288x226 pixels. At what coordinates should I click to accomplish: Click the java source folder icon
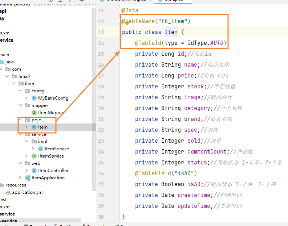[x=2, y=62]
